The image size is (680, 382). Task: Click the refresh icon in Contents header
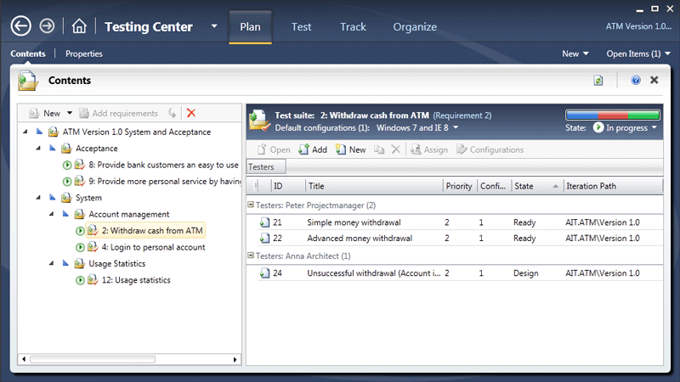click(598, 80)
